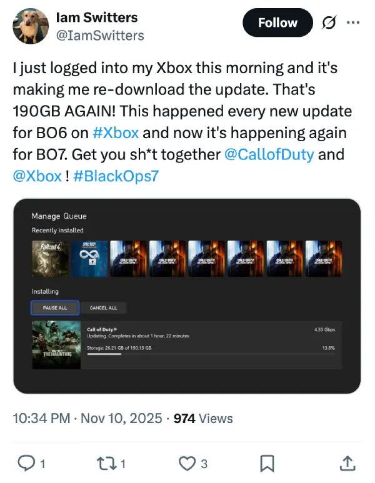Open the @Xbox mention link

pos(36,176)
